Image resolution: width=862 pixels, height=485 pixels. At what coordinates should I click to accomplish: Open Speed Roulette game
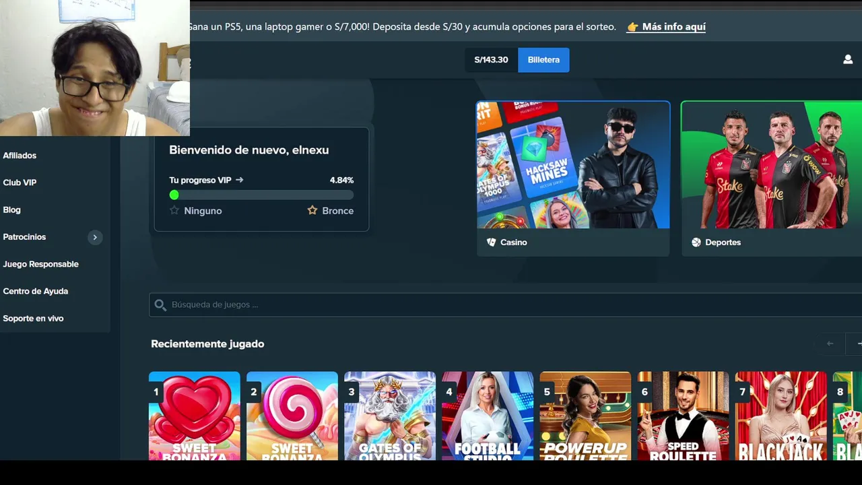683,416
